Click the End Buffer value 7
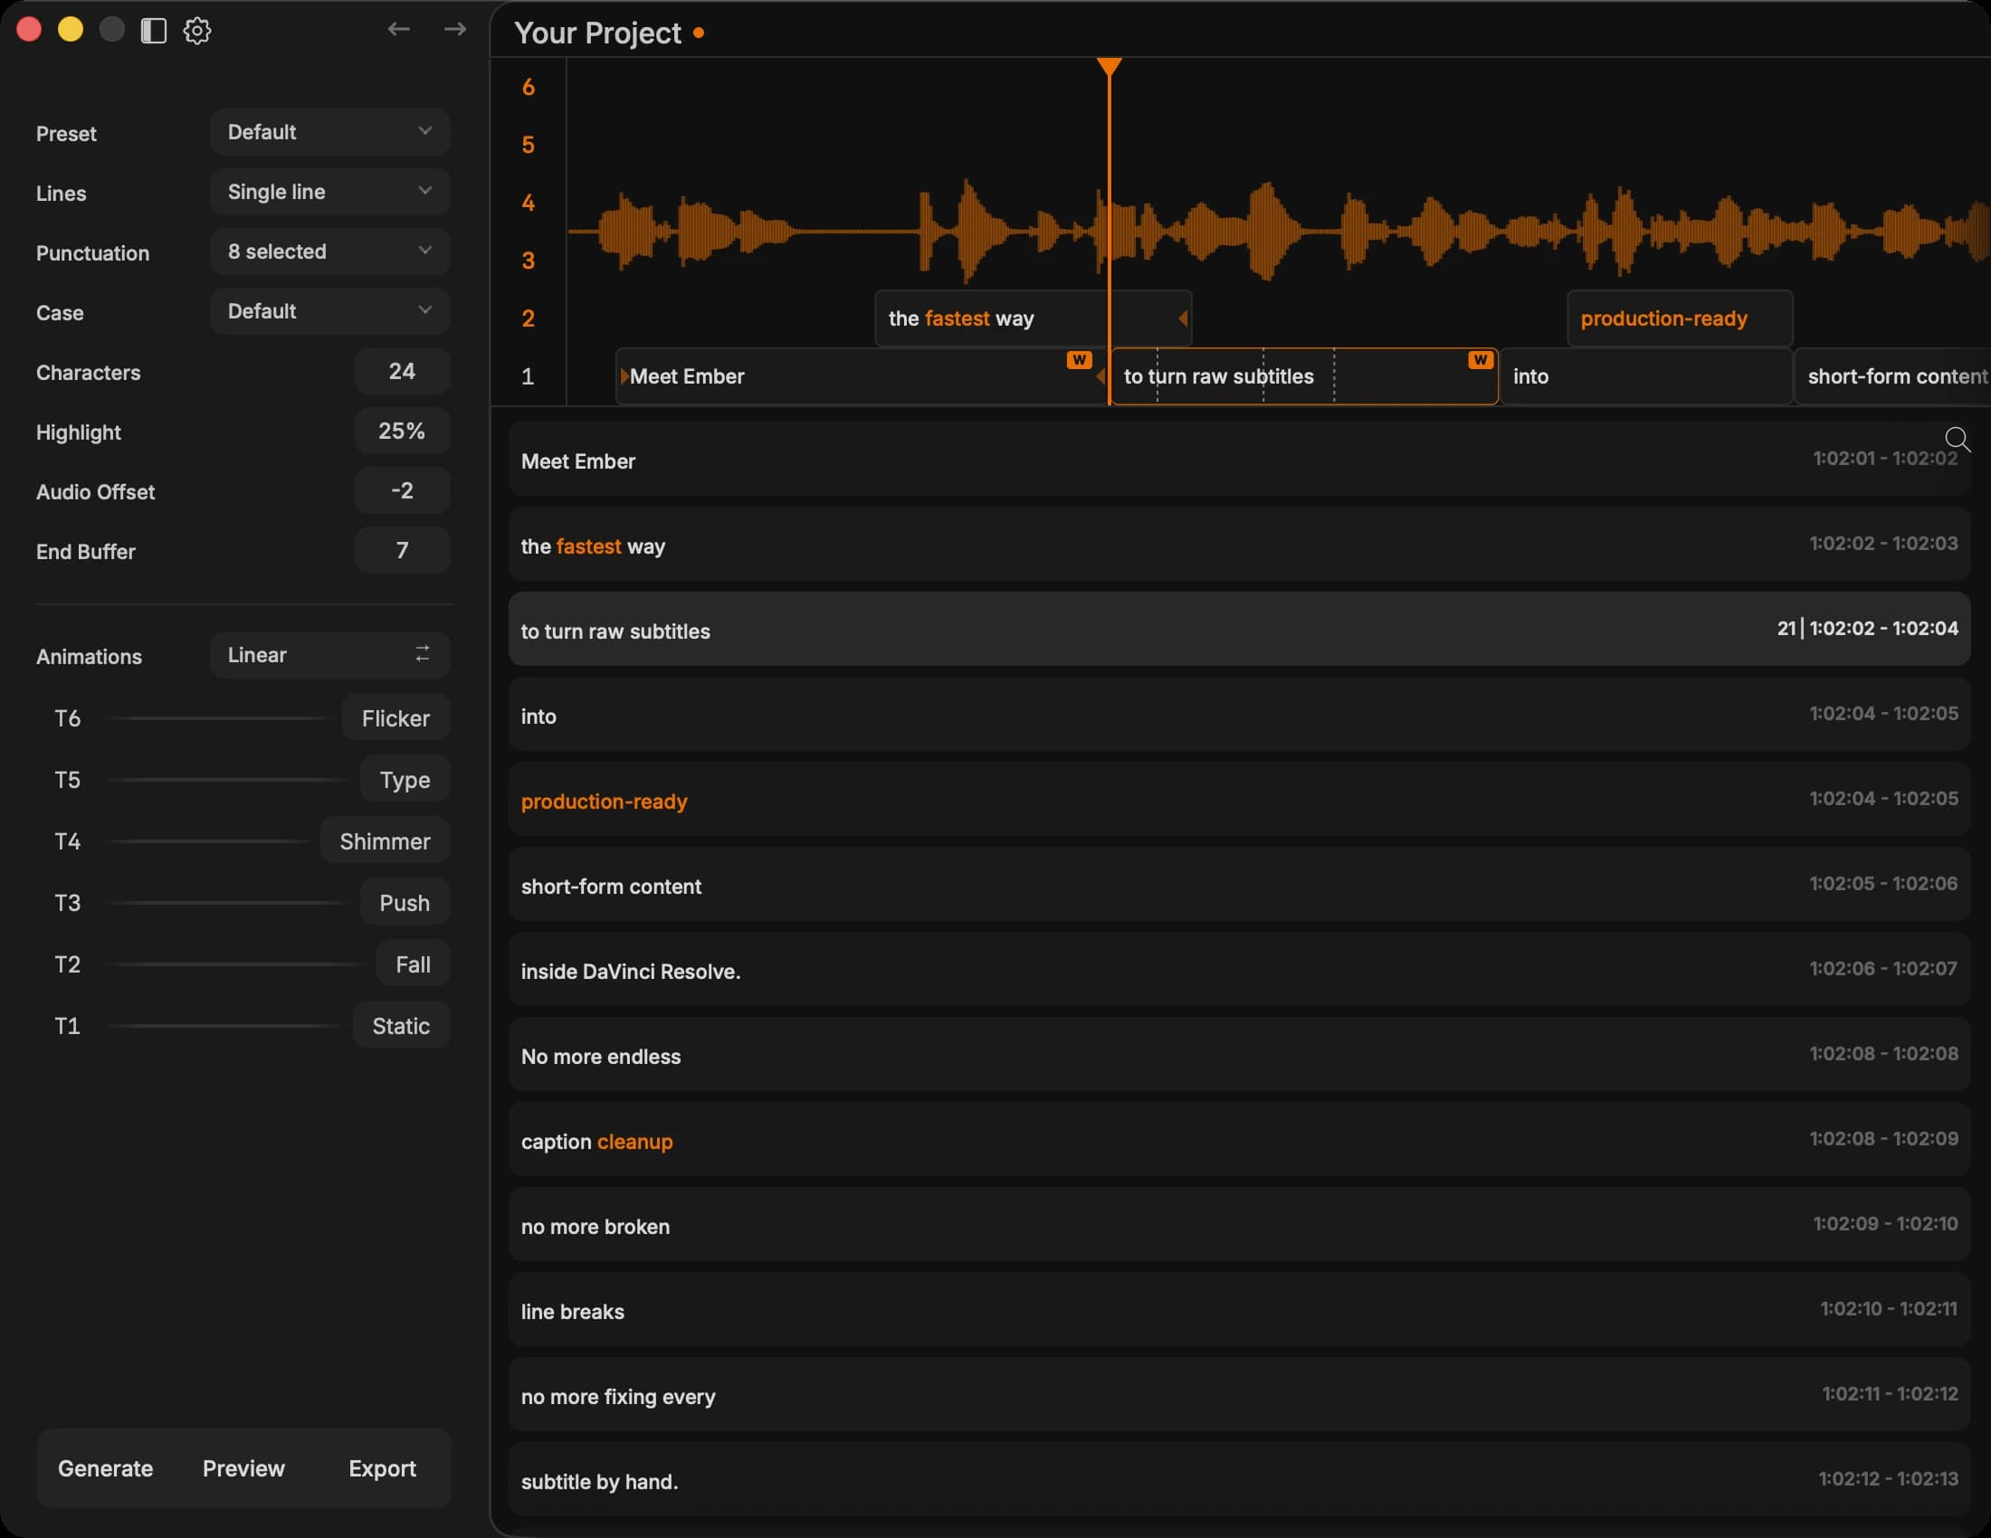 tap(402, 550)
